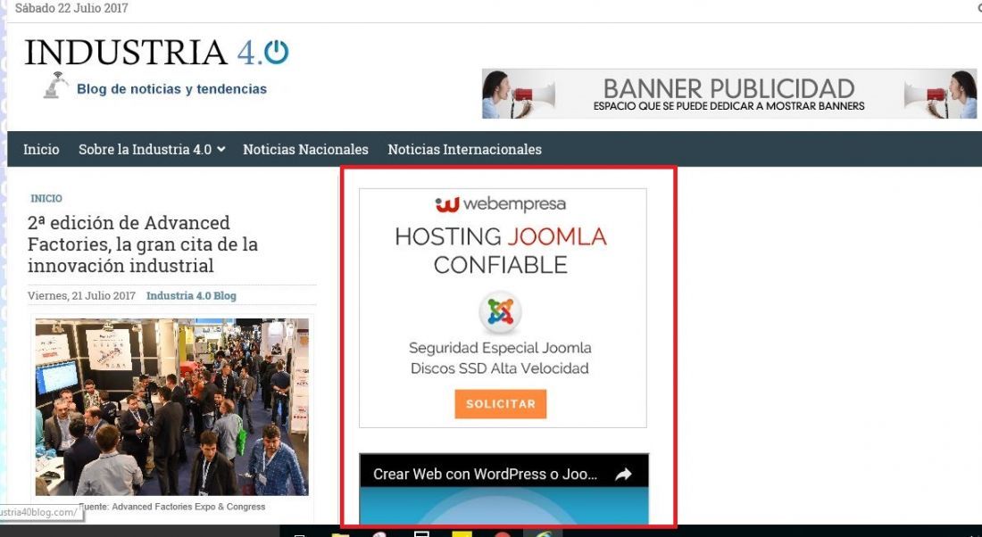
Task: Click the date Sábado 22 Julio 2017
Action: tap(71, 8)
